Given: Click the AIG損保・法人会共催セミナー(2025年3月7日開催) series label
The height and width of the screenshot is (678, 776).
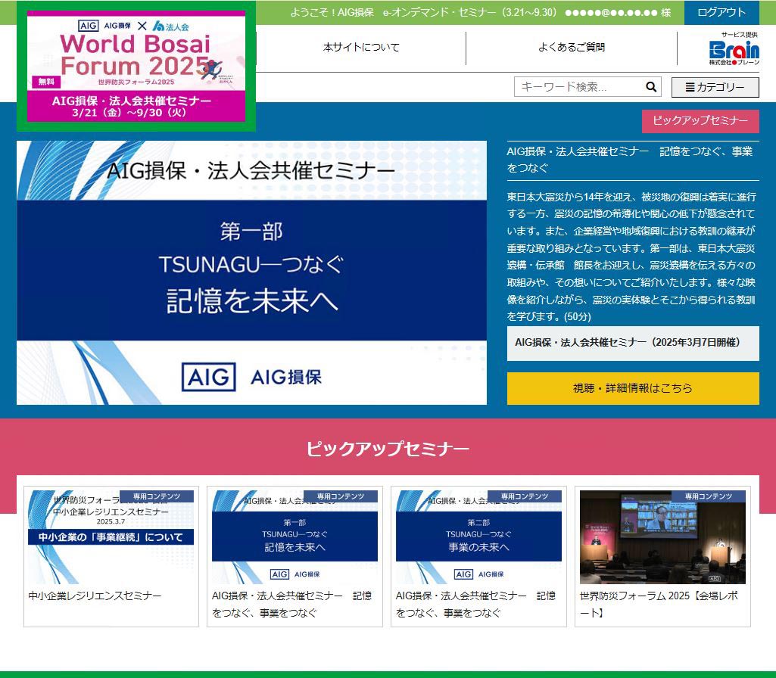Looking at the screenshot, I should [x=627, y=342].
